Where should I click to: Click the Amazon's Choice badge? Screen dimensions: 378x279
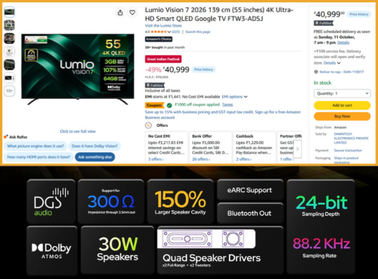pos(159,39)
